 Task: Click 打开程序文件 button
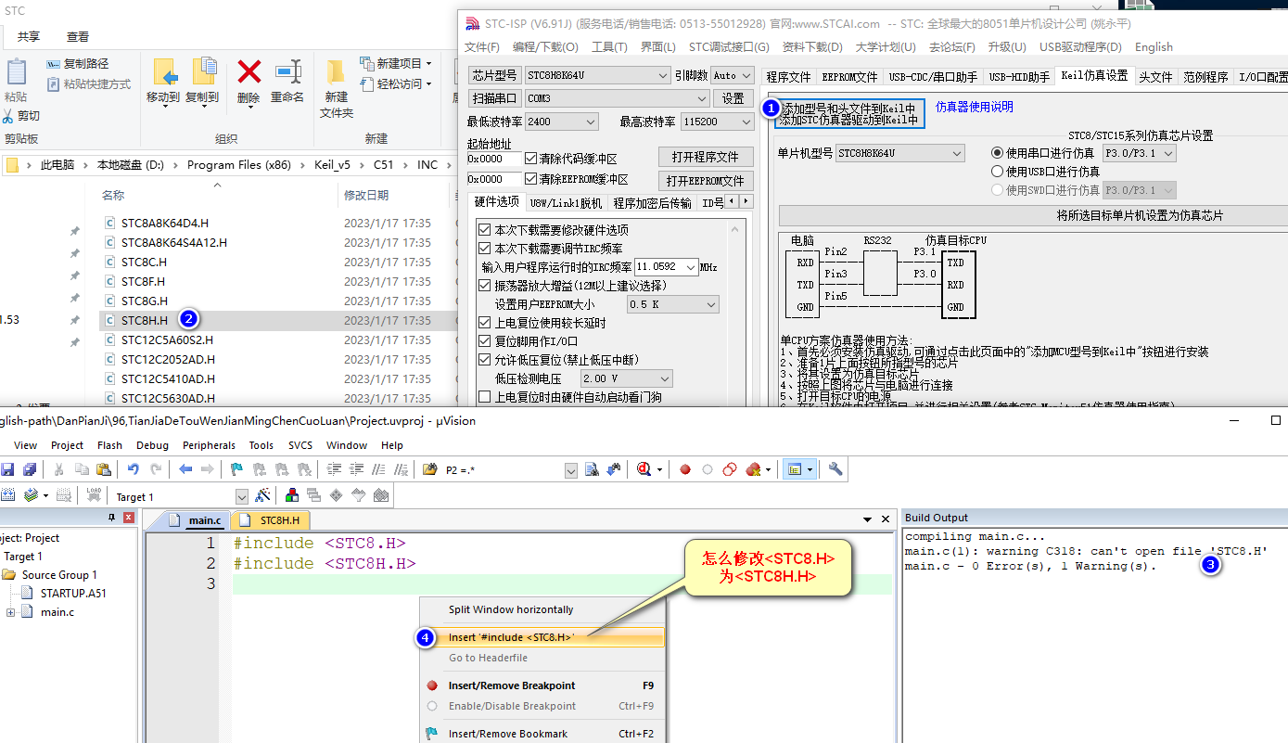coord(705,157)
